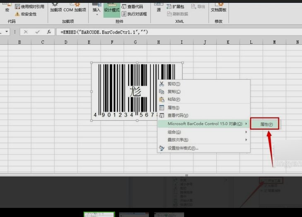Select column I header
This screenshot has width=302, height=217.
pyautogui.click(x=182, y=42)
